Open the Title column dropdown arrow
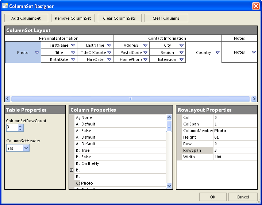 (73, 53)
